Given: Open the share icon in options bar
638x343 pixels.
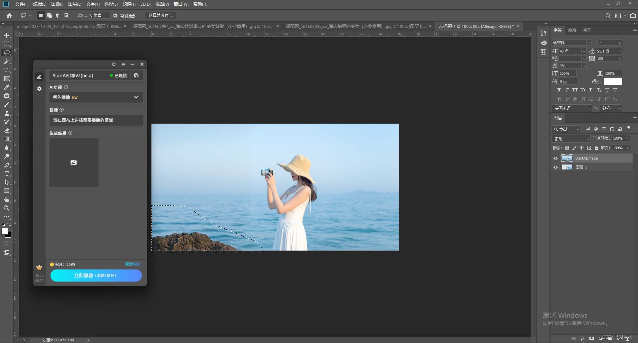Looking at the screenshot, I should (633, 16).
